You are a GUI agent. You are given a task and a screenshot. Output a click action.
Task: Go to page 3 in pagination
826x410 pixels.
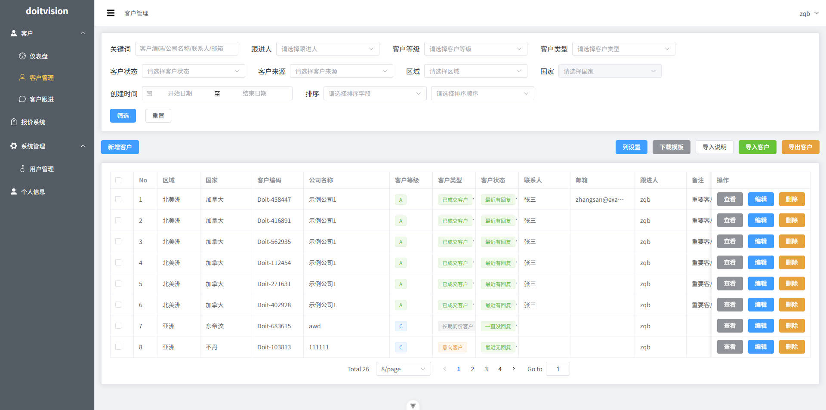click(x=486, y=369)
